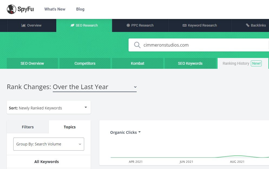Screen dimensions: 269x169
Task: Click the PPC Research target icon
Action: point(128,25)
